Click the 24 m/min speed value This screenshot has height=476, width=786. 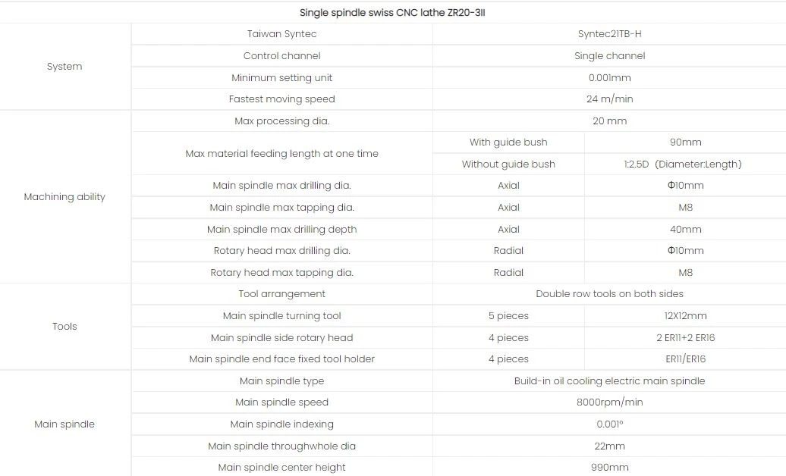click(609, 99)
